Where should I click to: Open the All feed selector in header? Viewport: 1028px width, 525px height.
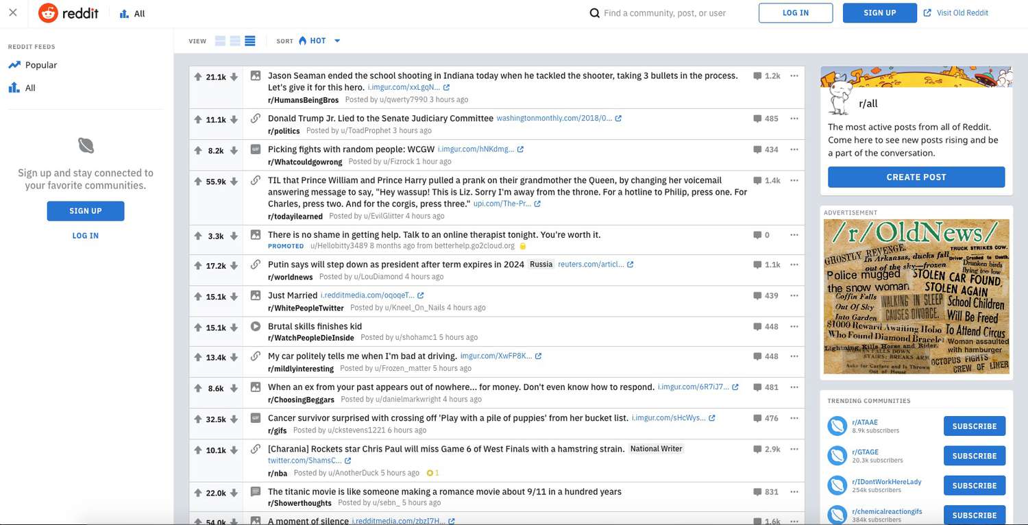[132, 14]
